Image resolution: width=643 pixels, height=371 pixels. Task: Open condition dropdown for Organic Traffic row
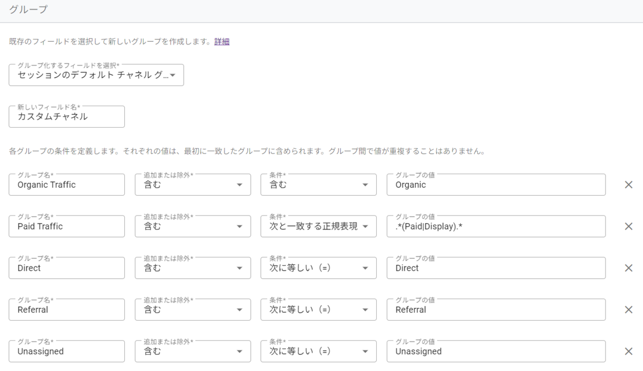319,185
